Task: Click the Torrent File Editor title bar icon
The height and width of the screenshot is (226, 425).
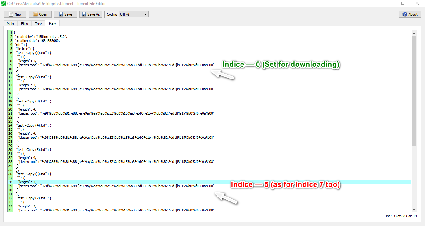Action: click(3, 3)
